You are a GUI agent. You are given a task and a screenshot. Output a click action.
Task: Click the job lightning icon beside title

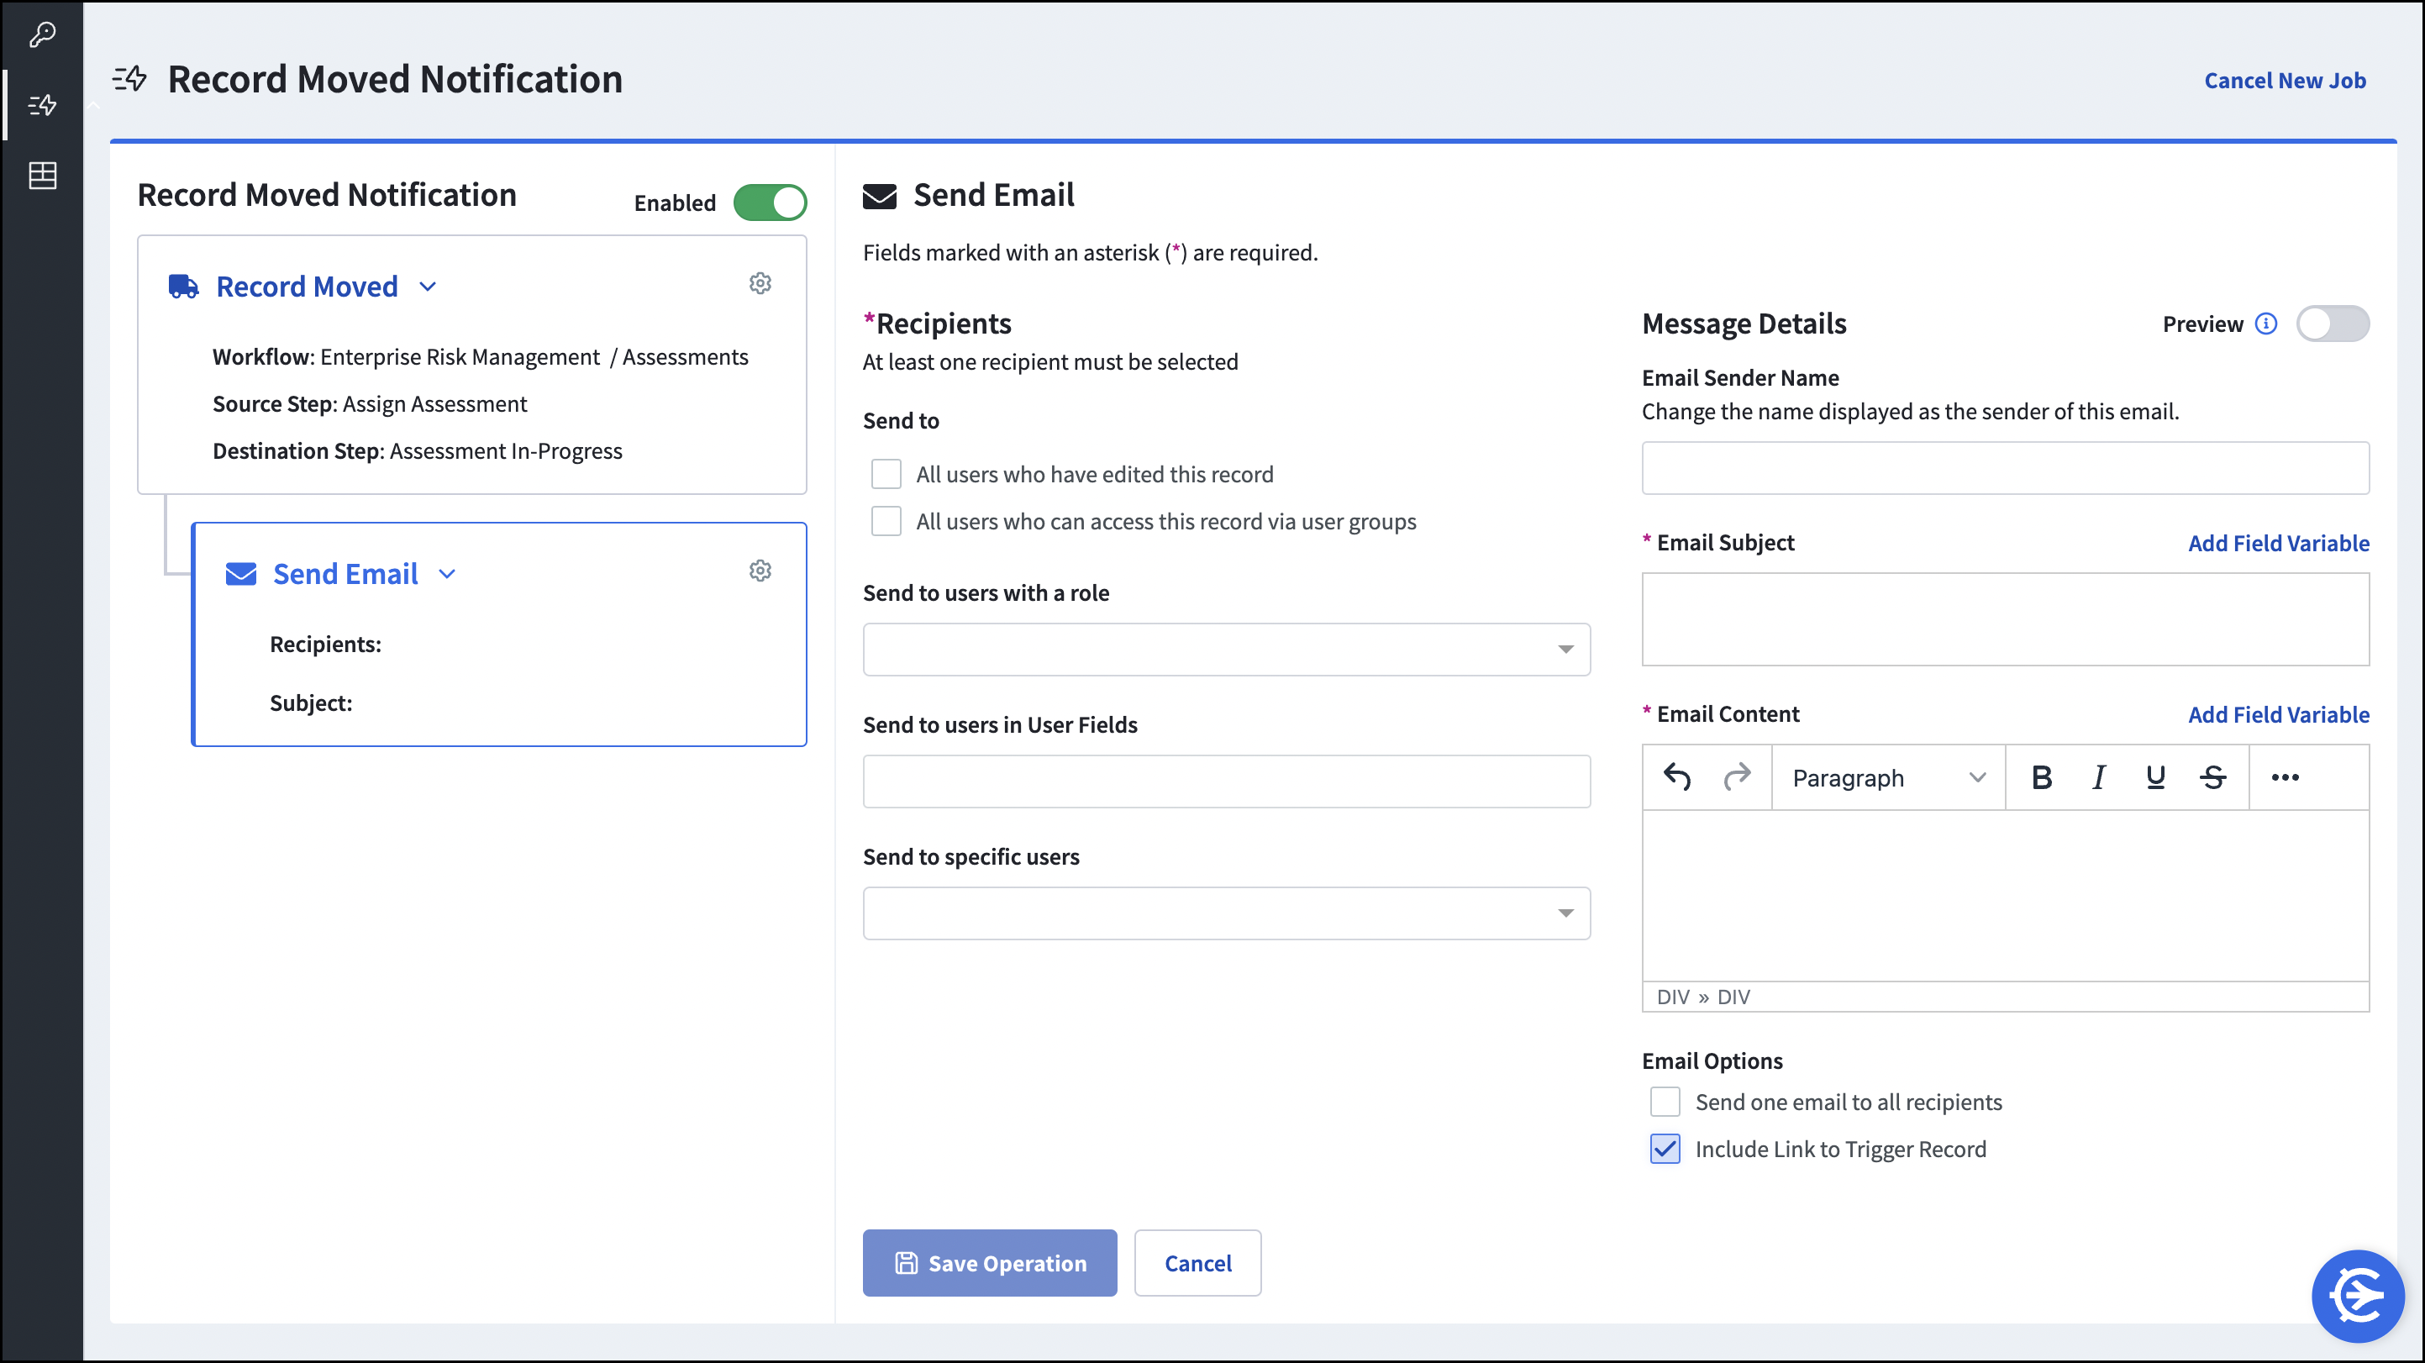(130, 79)
